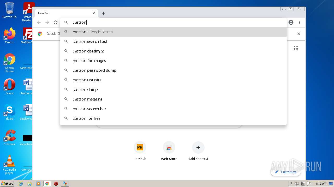The width and height of the screenshot is (334, 187).
Task: Open the Web Store shortcut tile
Action: 169,151
